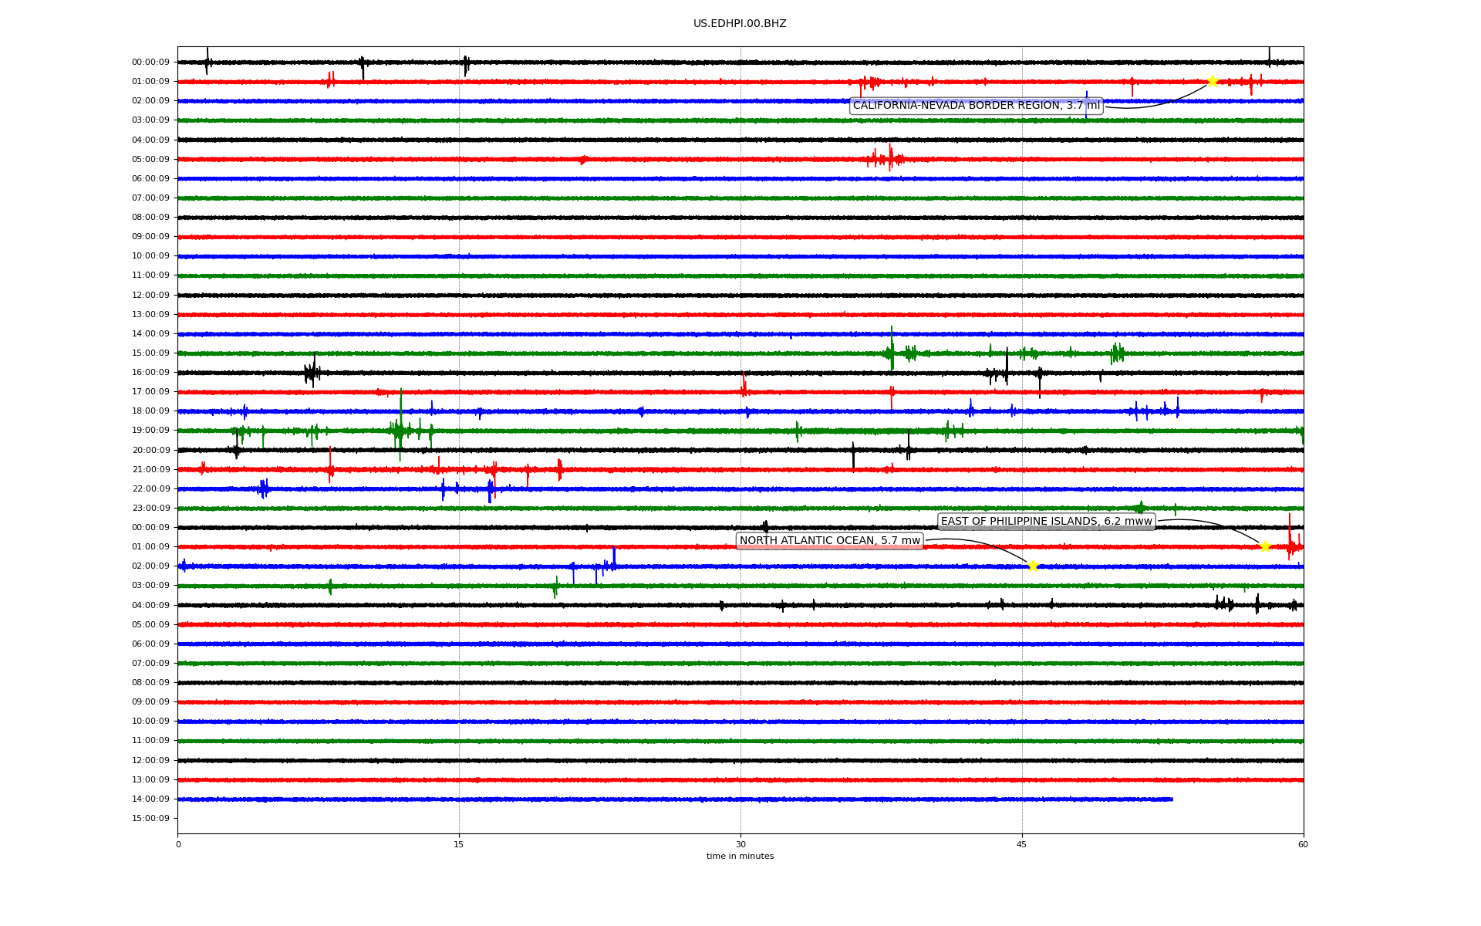Click the California-Nevada Border Region annotation label
The height and width of the screenshot is (926, 1481).
coord(977,106)
